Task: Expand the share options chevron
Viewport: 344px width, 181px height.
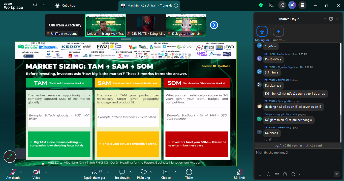Action: coord(175,172)
